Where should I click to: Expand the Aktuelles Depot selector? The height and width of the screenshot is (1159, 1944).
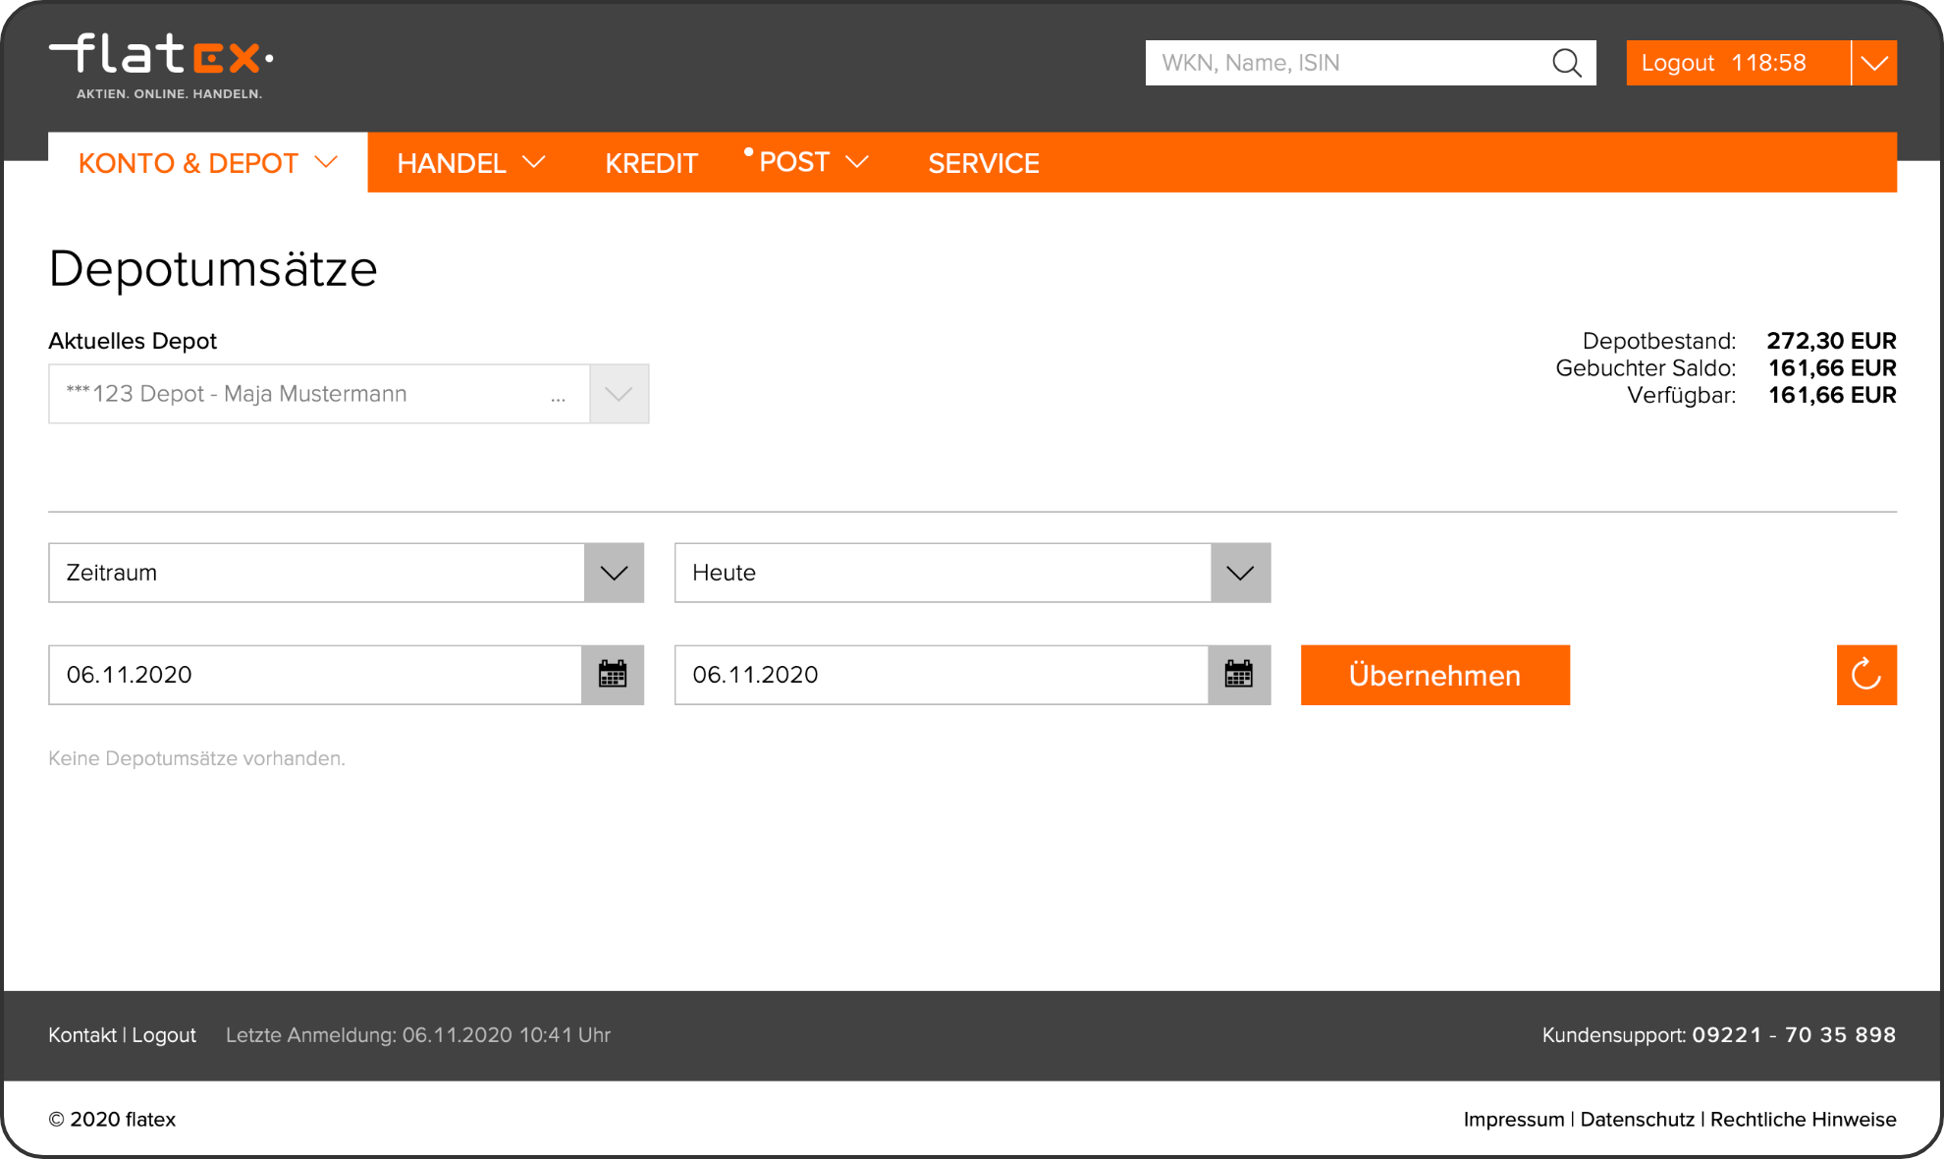point(619,394)
